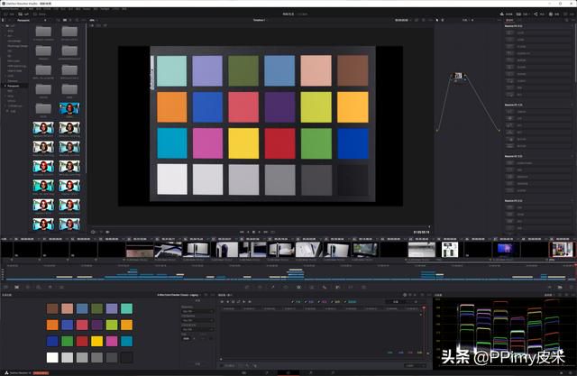The width and height of the screenshot is (577, 376).
Task: Choose the node editor selection arrow tool
Action: pyautogui.click(x=436, y=20)
